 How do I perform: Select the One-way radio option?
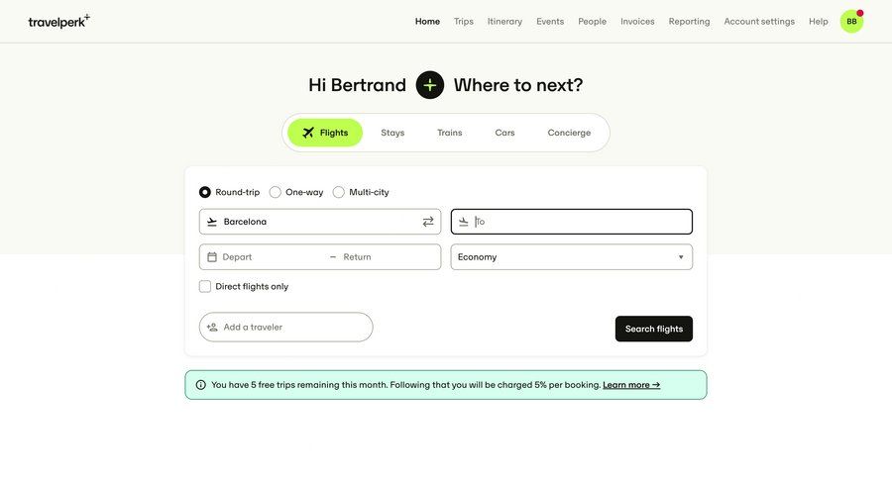pos(276,192)
